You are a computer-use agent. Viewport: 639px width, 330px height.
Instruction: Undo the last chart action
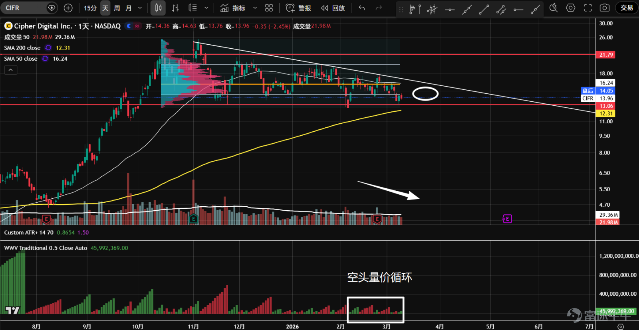point(362,8)
